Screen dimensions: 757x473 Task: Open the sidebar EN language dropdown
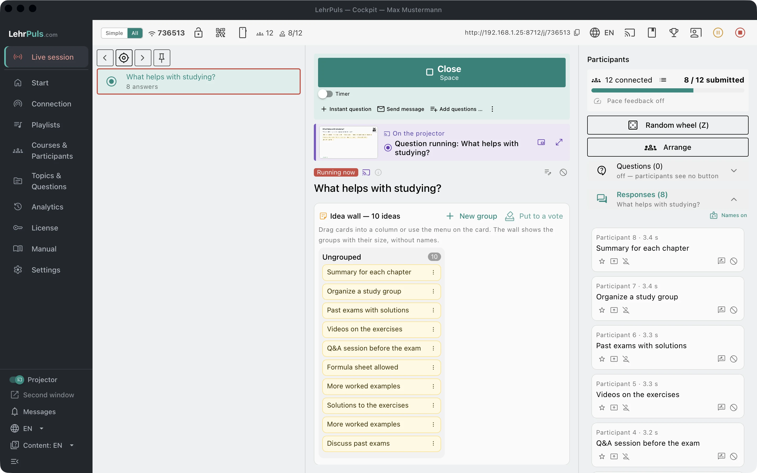[27, 428]
